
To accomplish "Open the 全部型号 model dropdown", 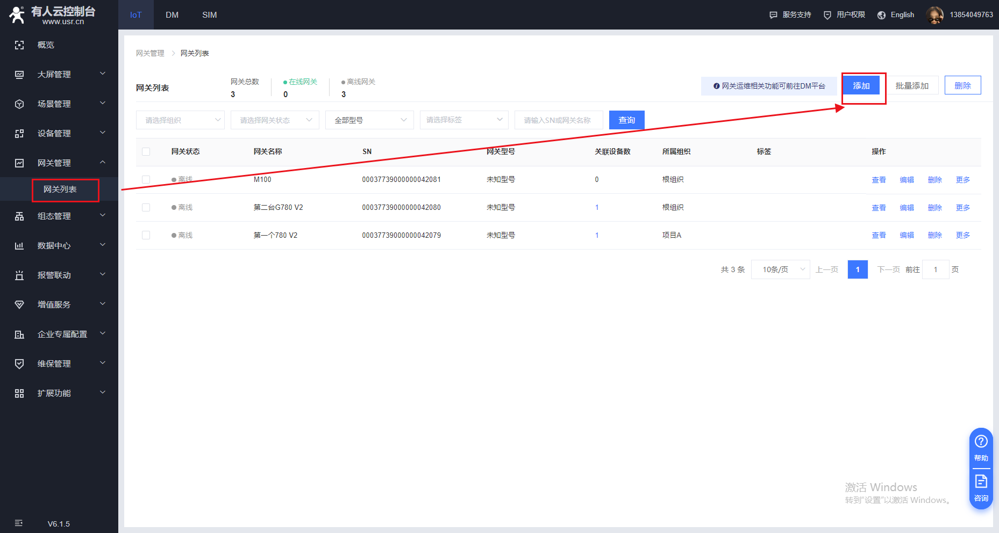I will (369, 120).
